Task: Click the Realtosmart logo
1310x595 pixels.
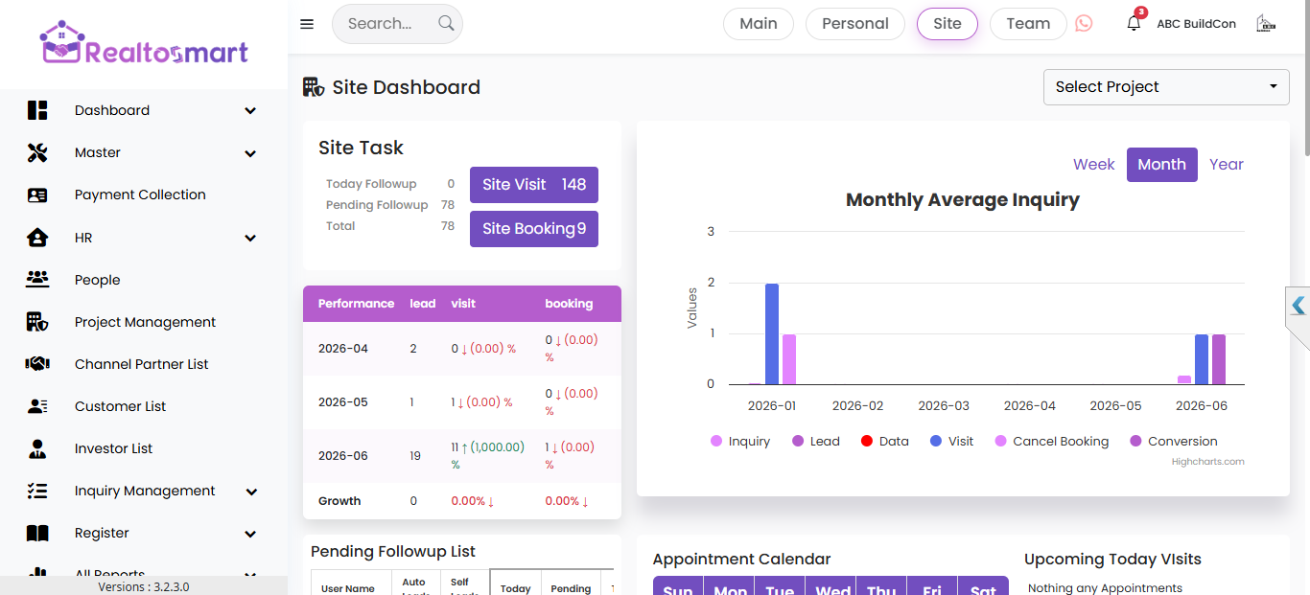Action: tap(144, 44)
